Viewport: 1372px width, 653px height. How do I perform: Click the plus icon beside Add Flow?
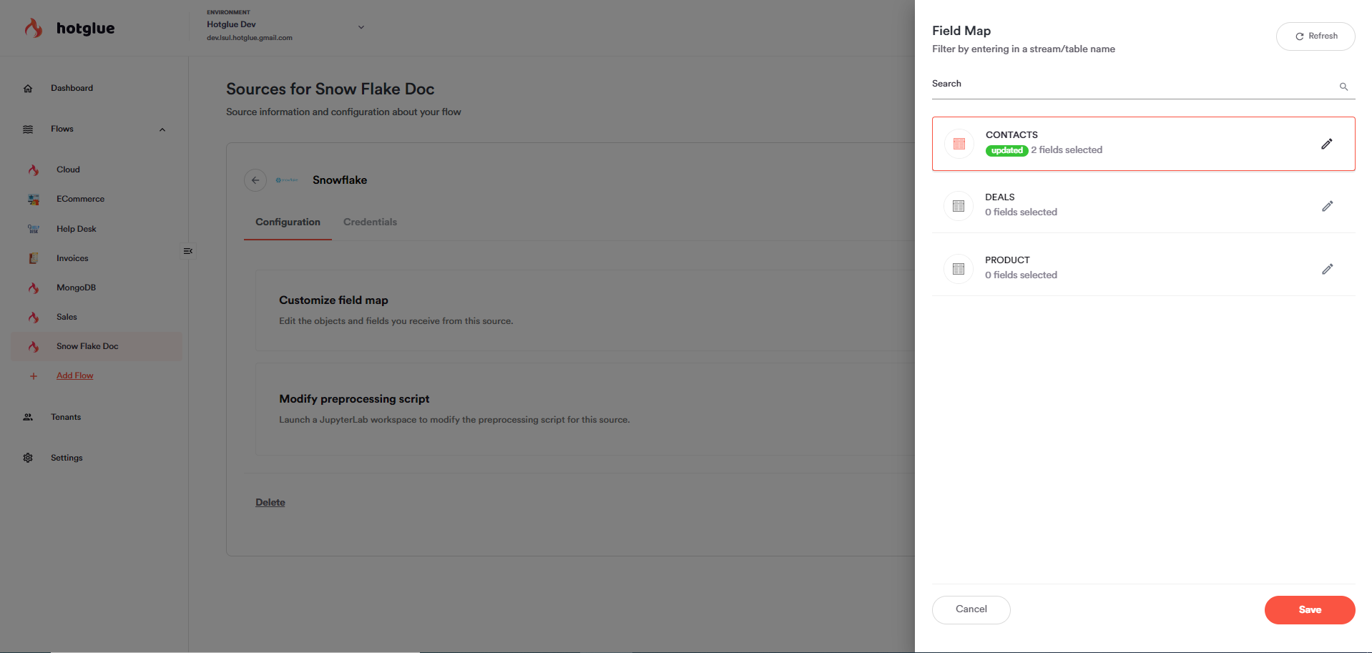click(33, 376)
